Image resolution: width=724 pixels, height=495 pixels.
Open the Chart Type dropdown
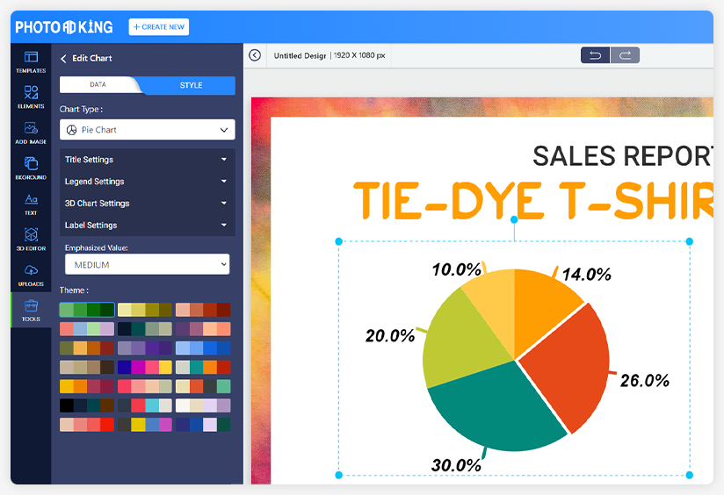pyautogui.click(x=147, y=130)
